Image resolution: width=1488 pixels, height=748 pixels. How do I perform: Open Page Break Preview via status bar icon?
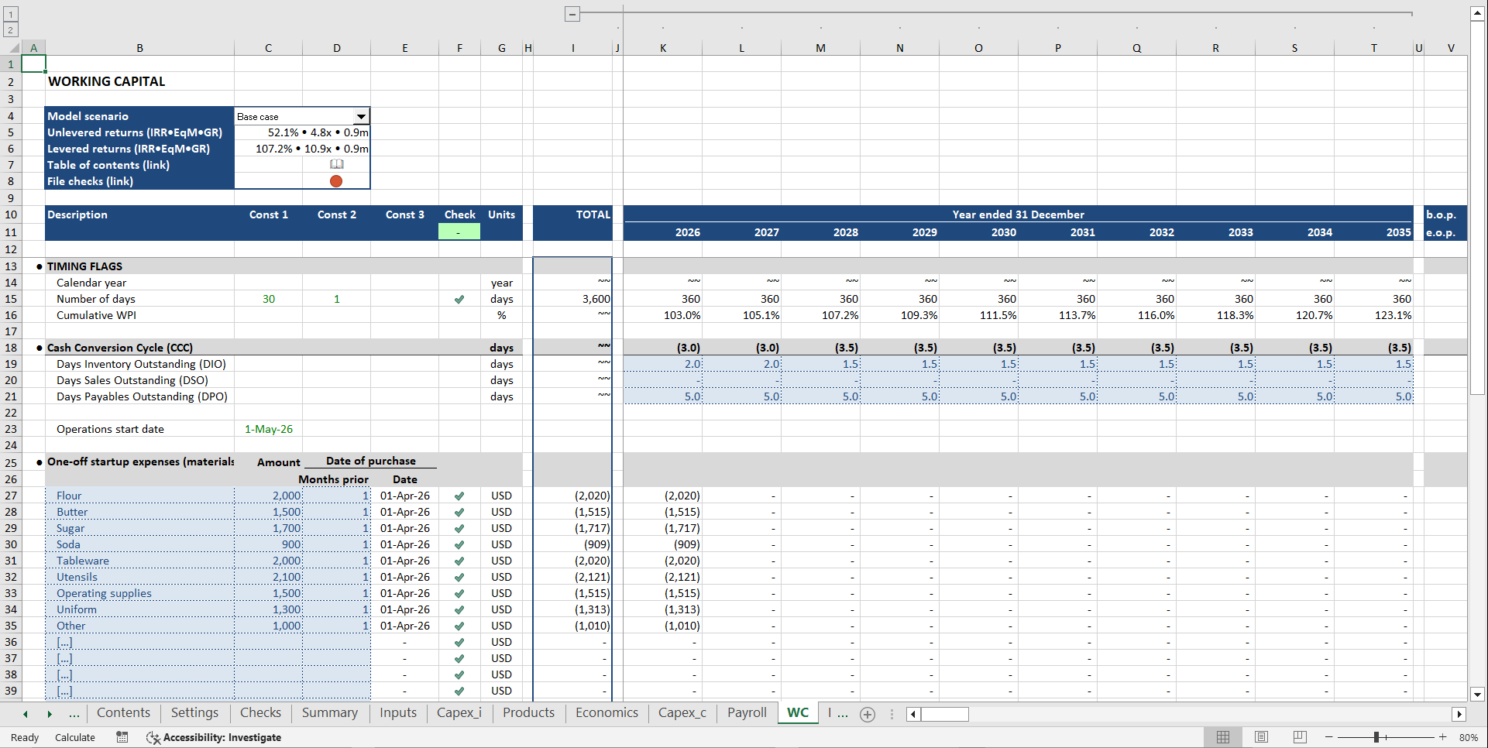1299,737
